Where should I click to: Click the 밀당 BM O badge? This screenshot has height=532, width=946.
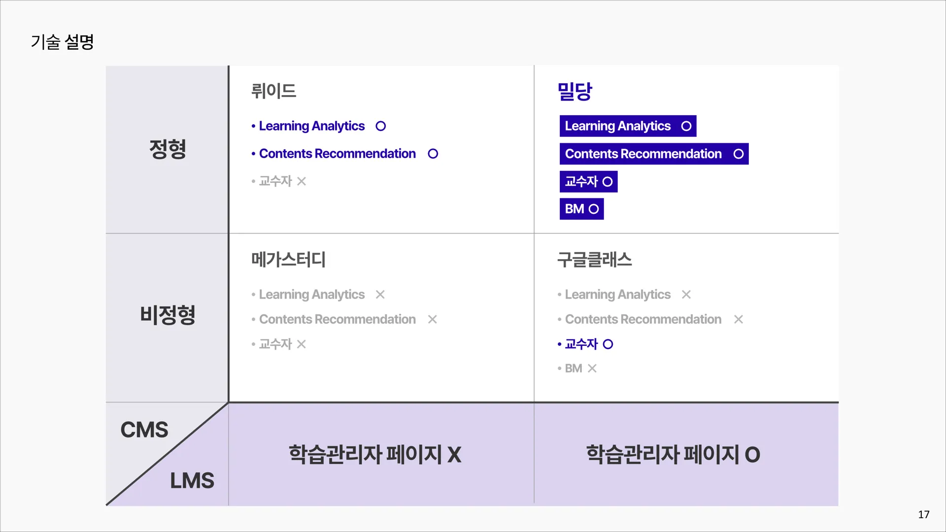[x=581, y=209]
